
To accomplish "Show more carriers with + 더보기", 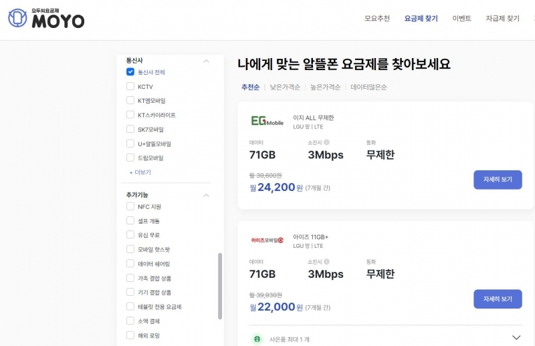I will click(140, 172).
